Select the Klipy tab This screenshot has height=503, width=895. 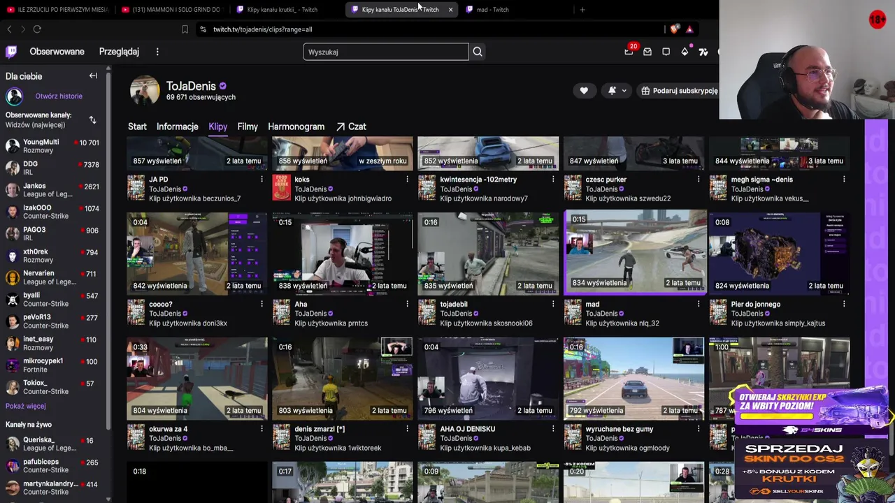coord(218,126)
